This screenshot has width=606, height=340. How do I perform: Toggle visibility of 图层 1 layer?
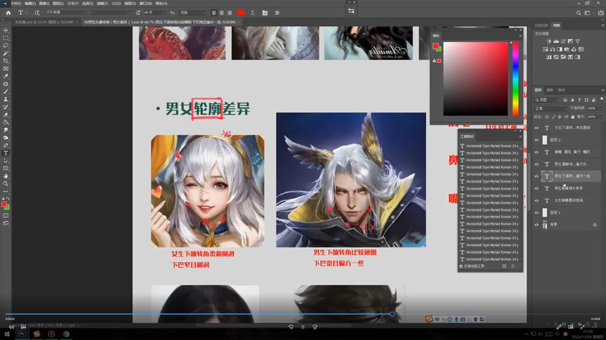[x=537, y=212]
